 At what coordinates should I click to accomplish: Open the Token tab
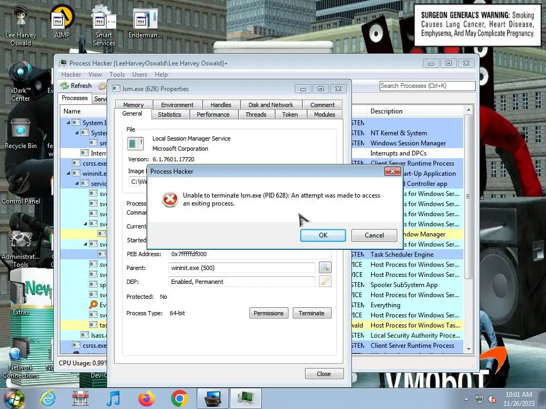[x=290, y=114]
